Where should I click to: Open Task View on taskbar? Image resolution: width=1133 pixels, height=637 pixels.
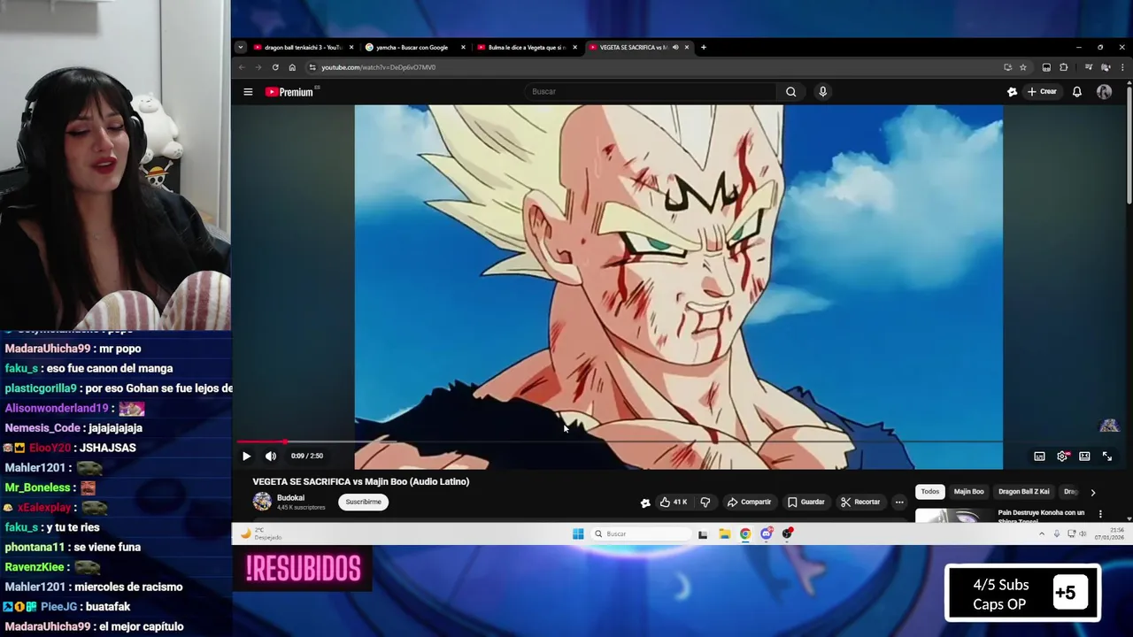pyautogui.click(x=703, y=533)
